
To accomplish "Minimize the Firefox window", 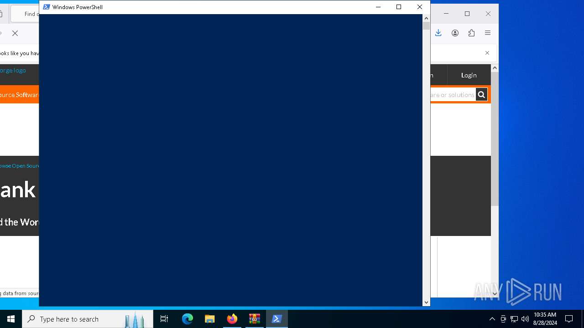I will (x=446, y=14).
